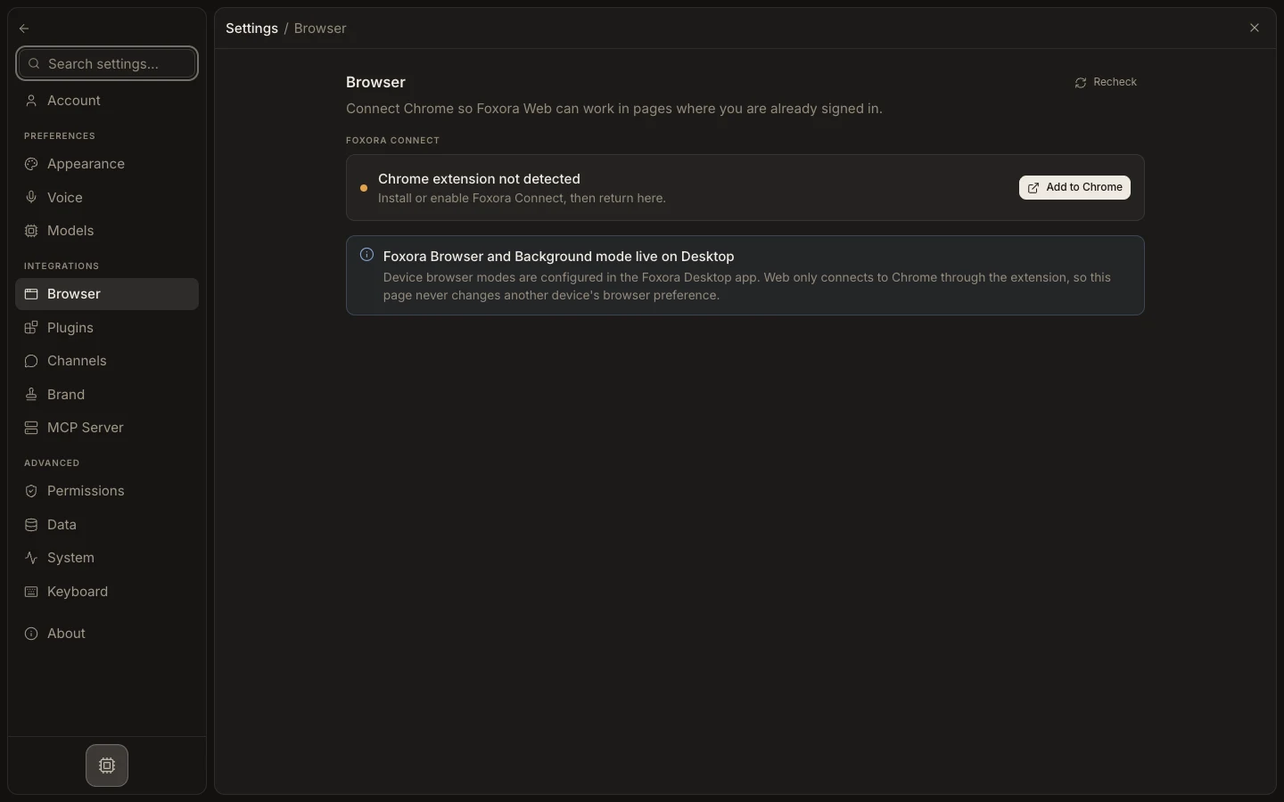Open Permissions settings

pos(107,491)
